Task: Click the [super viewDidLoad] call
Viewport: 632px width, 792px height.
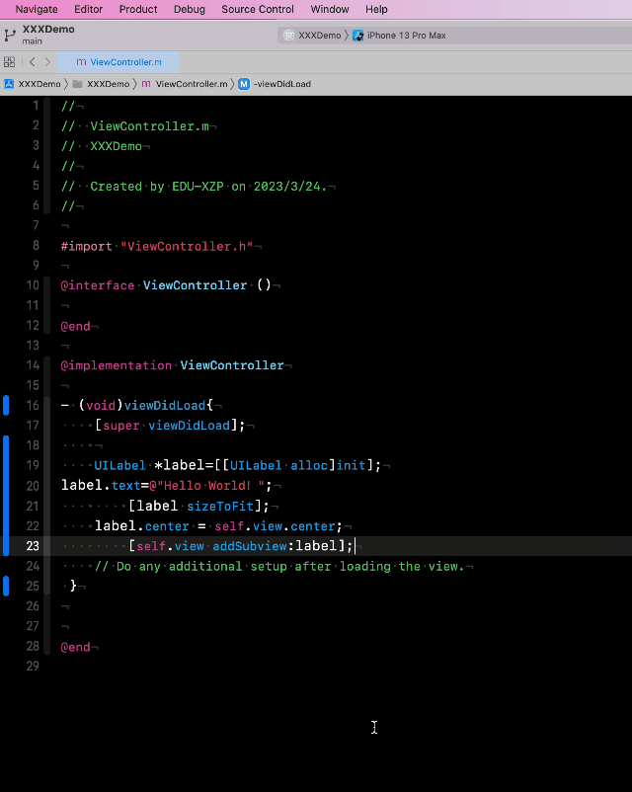Action: pos(170,426)
